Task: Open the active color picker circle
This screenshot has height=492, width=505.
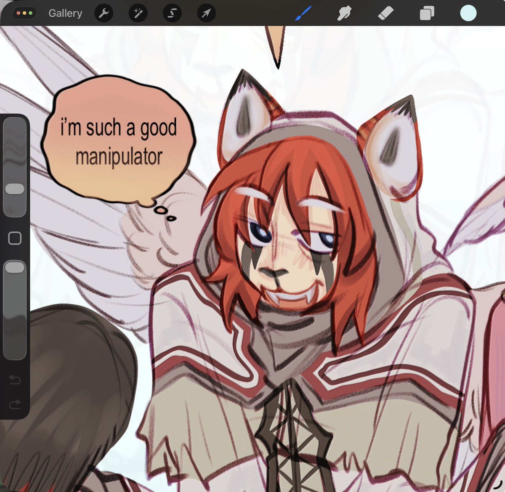Action: coord(468,13)
